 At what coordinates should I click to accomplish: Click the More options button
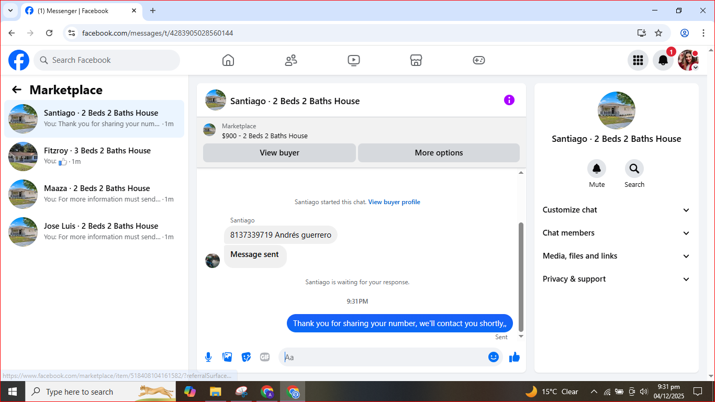[x=439, y=153]
